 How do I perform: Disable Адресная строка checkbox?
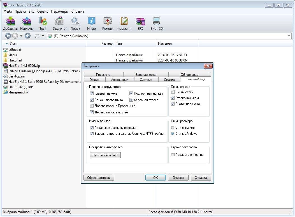[131, 100]
